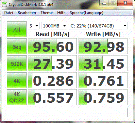Open the Theme menu
This screenshot has height=123, width=135.
[47, 13]
